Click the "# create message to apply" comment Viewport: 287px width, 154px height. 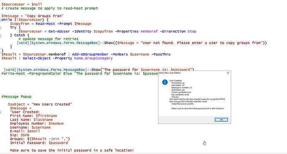49,8
